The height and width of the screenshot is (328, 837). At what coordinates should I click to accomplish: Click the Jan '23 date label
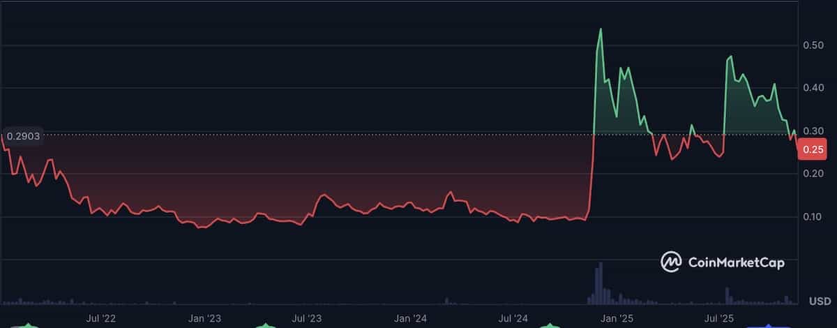(x=205, y=319)
